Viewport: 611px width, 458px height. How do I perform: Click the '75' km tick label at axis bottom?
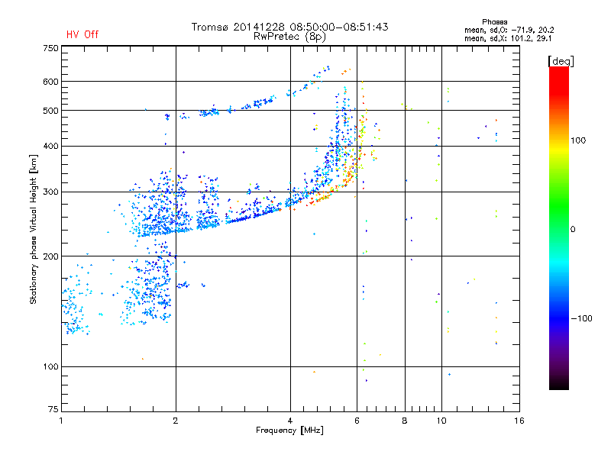[53, 409]
